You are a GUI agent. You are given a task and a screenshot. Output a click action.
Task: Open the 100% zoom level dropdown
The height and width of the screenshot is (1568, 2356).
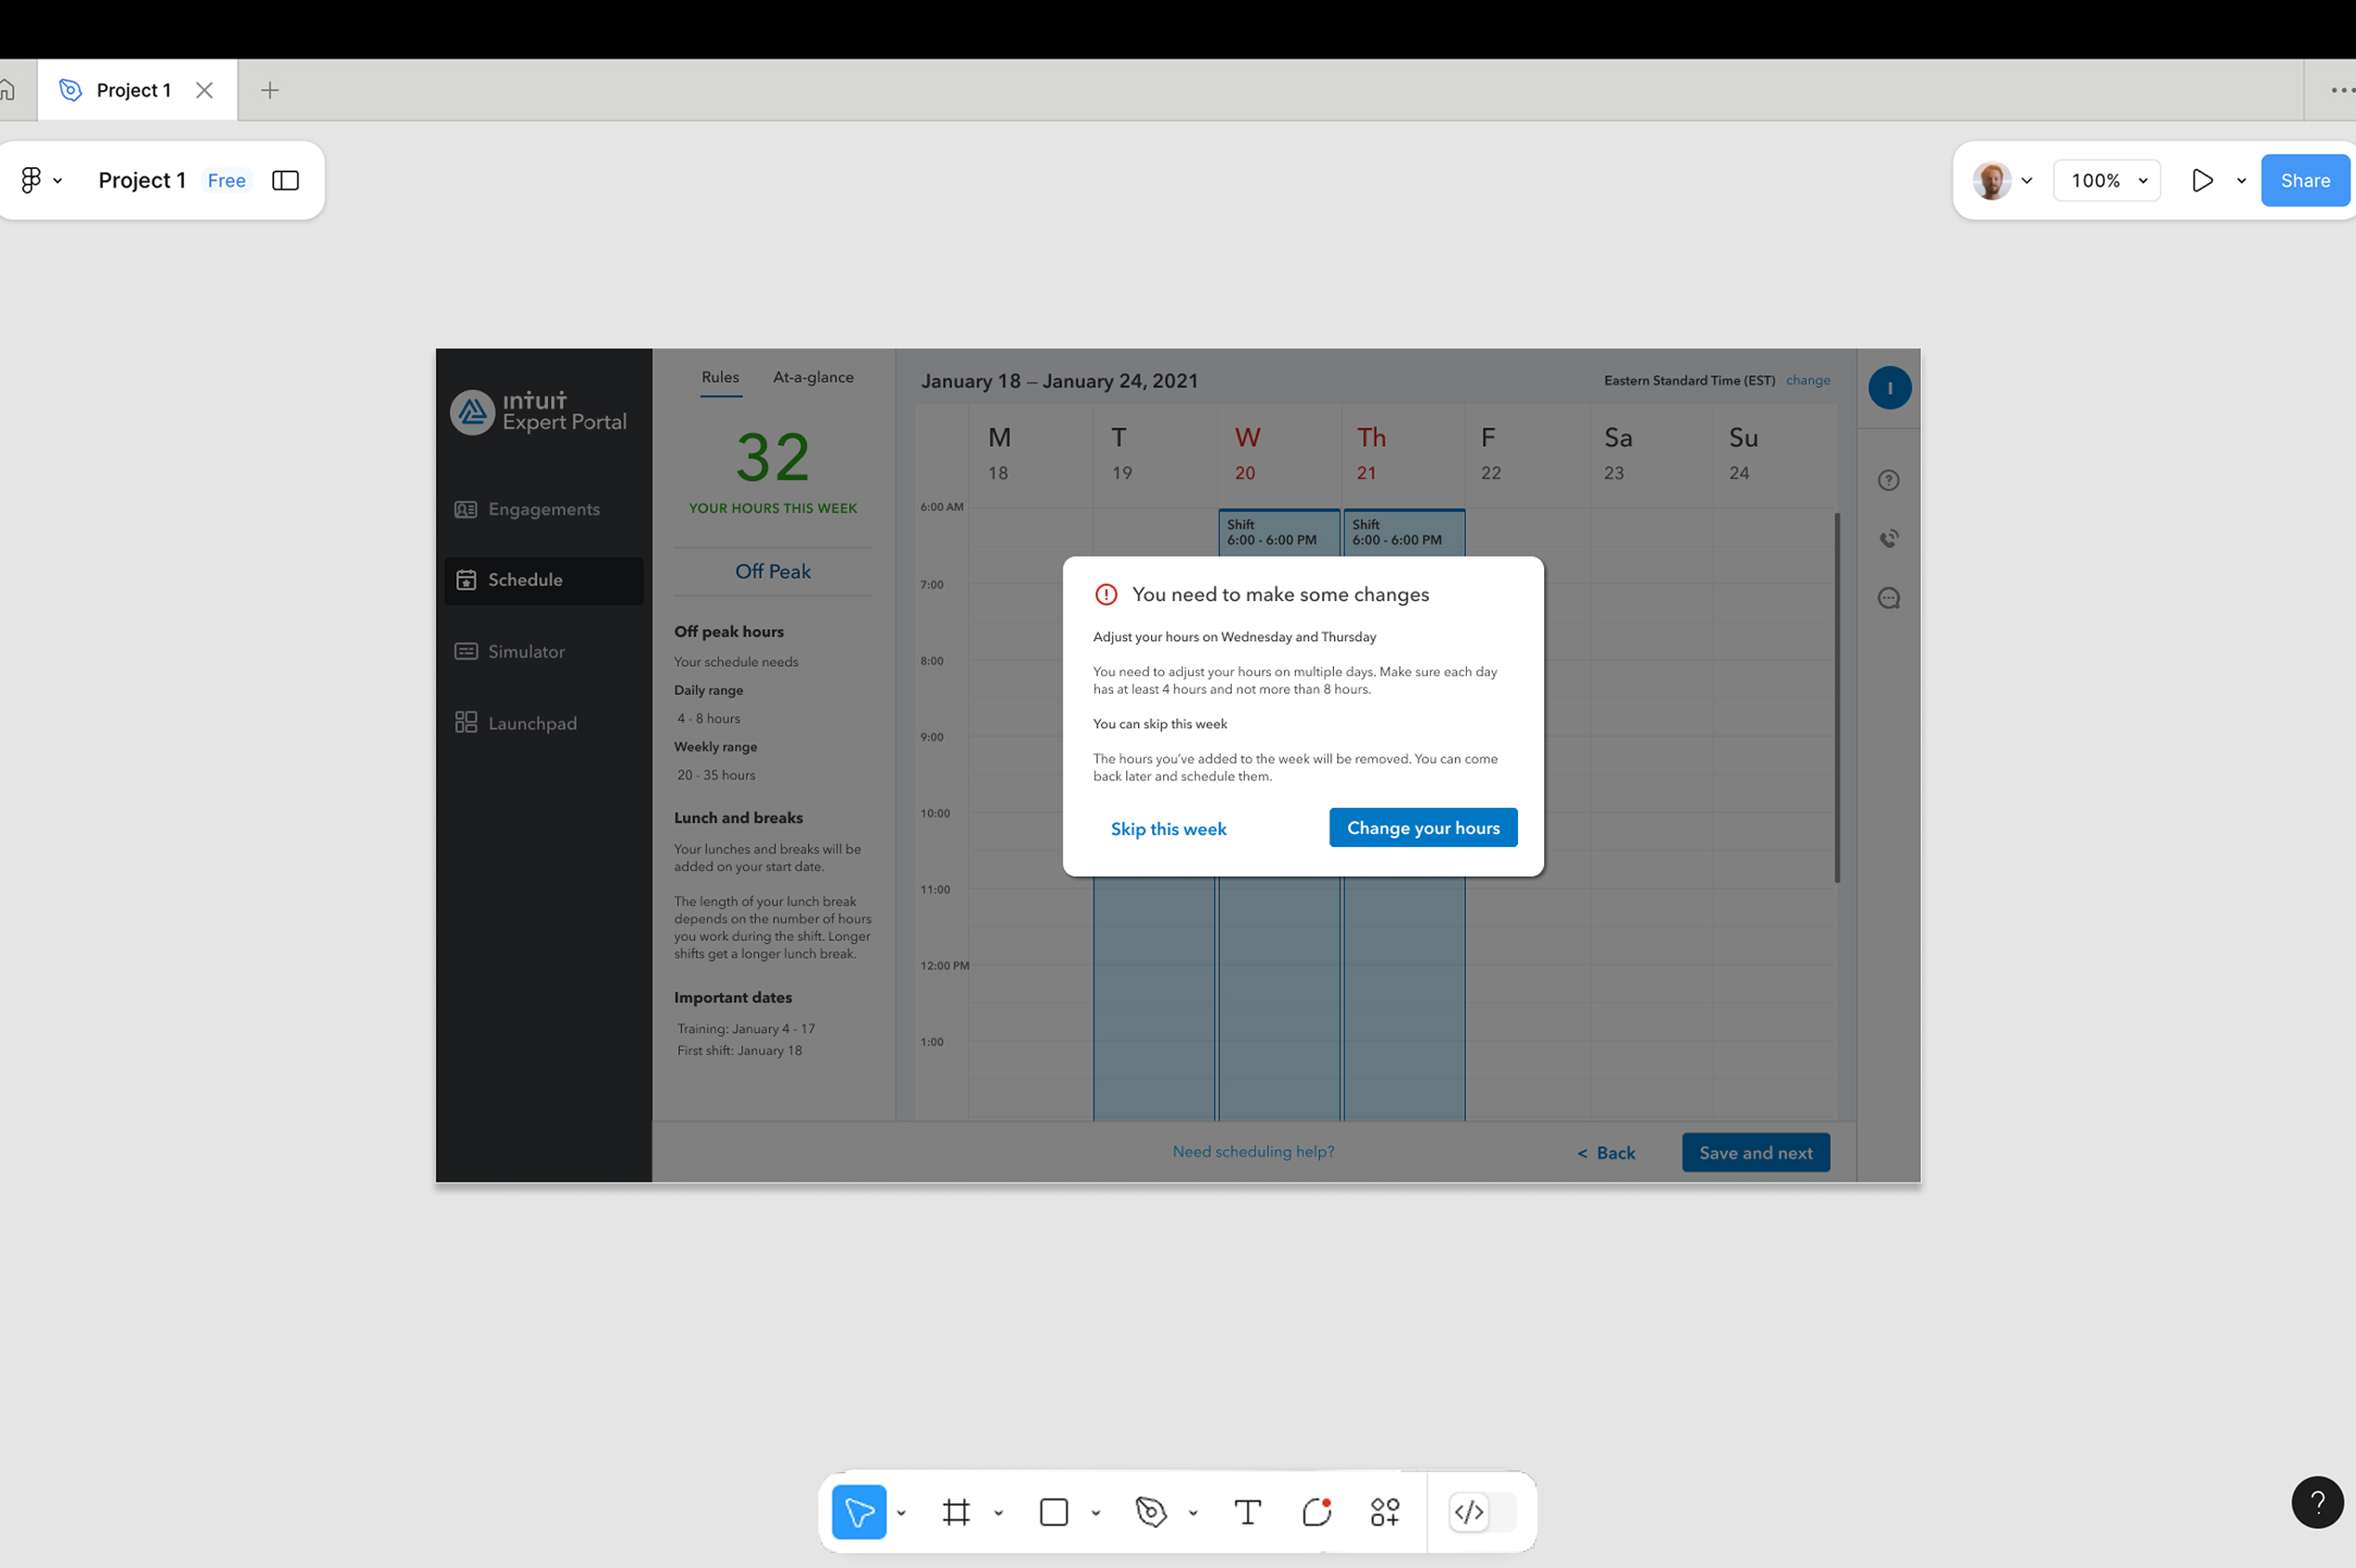tap(2107, 180)
